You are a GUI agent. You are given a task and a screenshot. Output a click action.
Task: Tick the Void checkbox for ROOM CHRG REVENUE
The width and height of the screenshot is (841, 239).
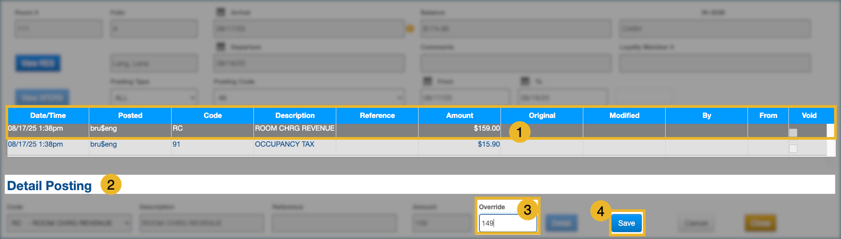(793, 132)
